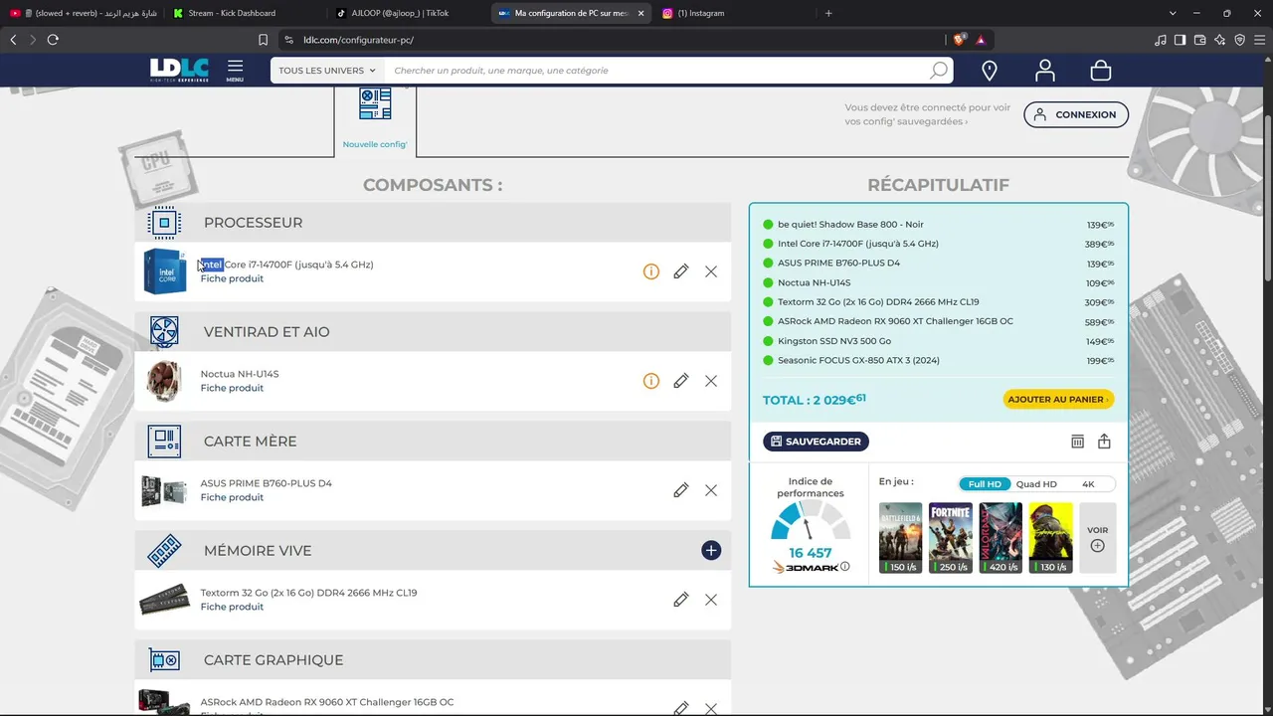Expand the TOUS LES UNIVERS dropdown

pos(327,71)
